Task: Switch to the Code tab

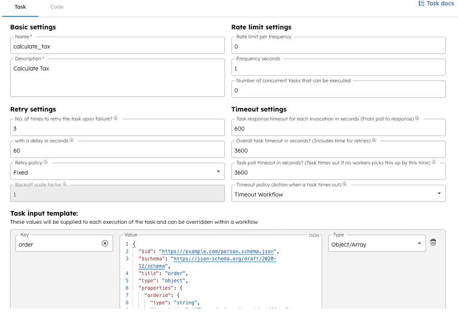Action: (56, 7)
